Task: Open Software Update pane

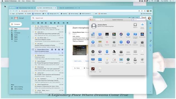Action: tap(93, 51)
